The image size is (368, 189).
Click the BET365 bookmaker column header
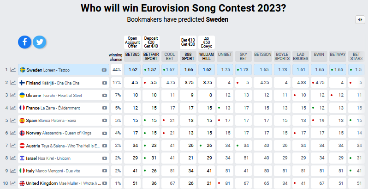pyautogui.click(x=132, y=56)
